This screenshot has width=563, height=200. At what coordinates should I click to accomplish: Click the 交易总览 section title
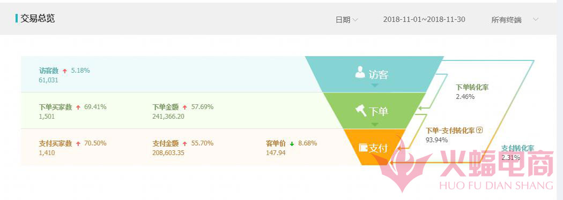click(x=38, y=19)
